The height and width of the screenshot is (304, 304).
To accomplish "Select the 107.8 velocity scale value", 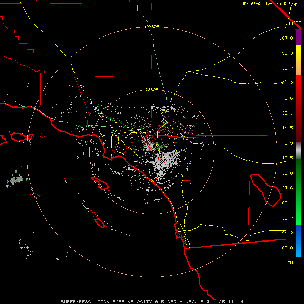I will [286, 38].
